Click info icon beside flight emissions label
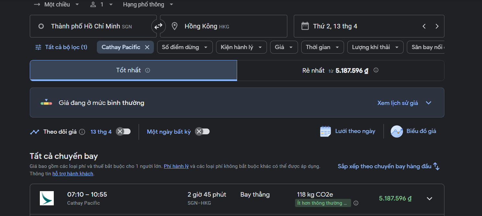 [356, 203]
